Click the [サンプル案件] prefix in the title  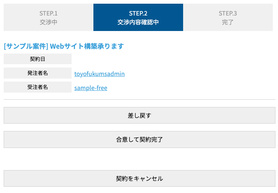pyautogui.click(x=26, y=46)
